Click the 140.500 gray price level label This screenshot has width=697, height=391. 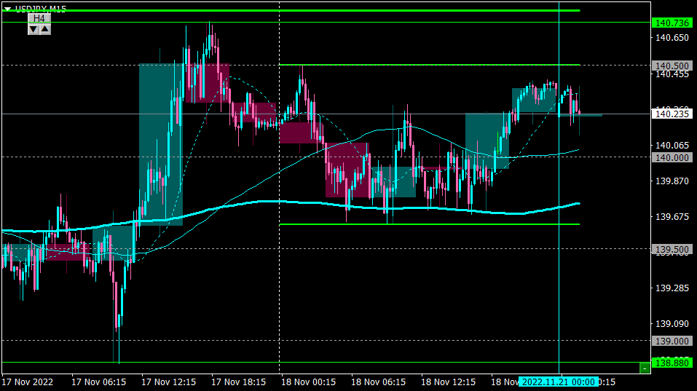coord(672,66)
